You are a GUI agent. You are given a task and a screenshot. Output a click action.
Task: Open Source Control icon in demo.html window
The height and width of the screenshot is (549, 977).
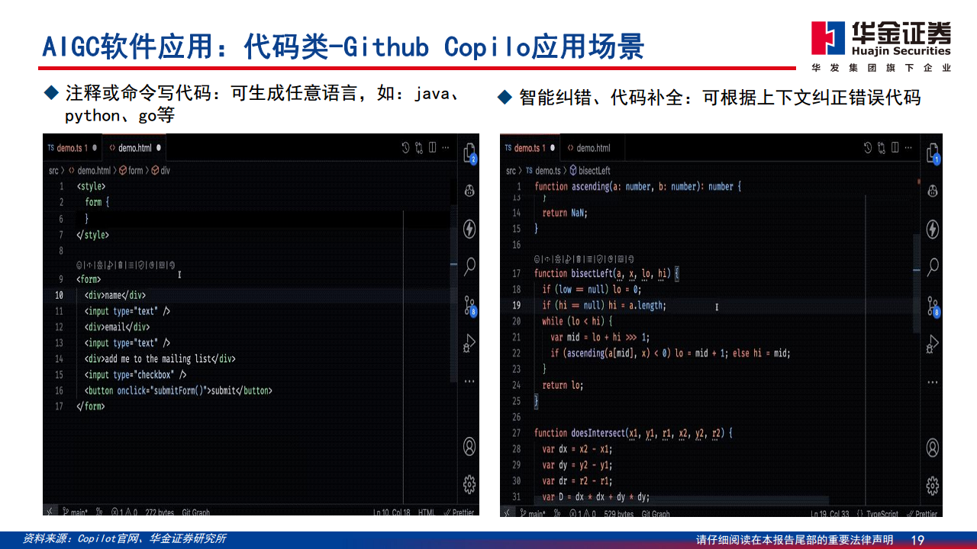pos(469,306)
